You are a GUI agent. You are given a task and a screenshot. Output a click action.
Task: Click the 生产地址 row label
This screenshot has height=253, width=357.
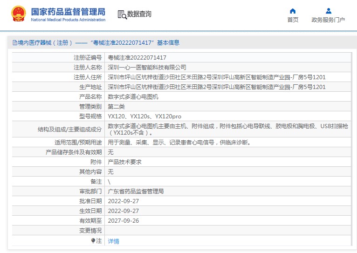[90, 87]
